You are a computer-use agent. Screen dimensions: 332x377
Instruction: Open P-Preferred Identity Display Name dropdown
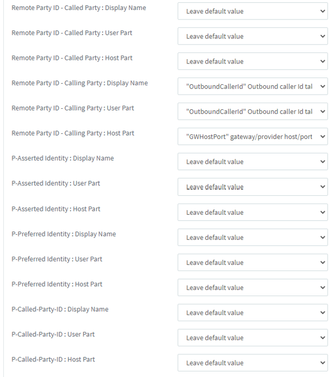pyautogui.click(x=252, y=238)
